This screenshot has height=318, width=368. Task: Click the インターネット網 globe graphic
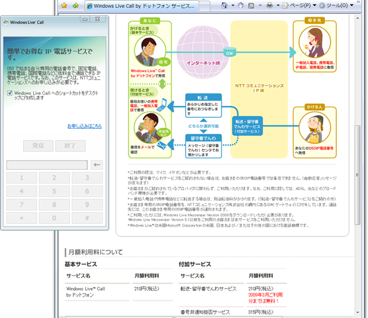[203, 52]
